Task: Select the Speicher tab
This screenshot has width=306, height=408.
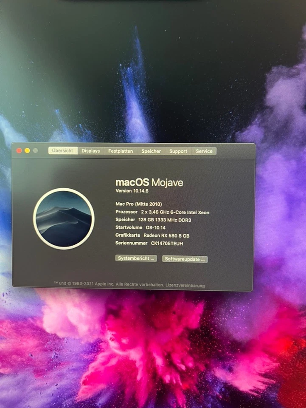Action: (151, 151)
